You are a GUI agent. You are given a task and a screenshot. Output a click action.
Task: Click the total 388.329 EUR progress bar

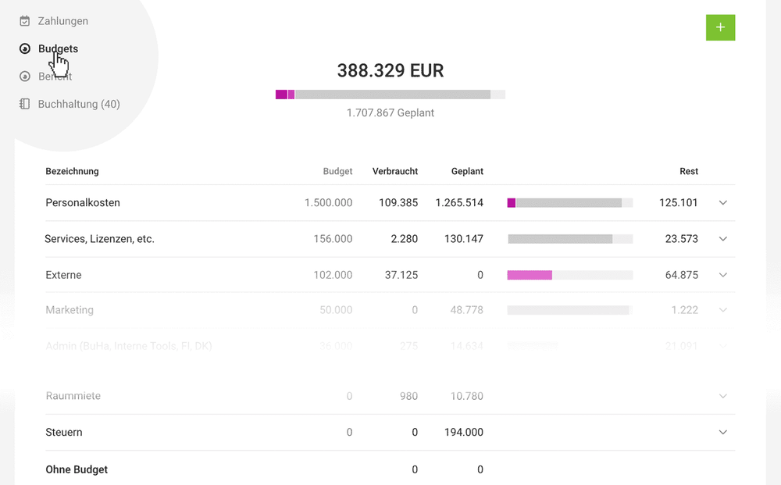pos(390,95)
